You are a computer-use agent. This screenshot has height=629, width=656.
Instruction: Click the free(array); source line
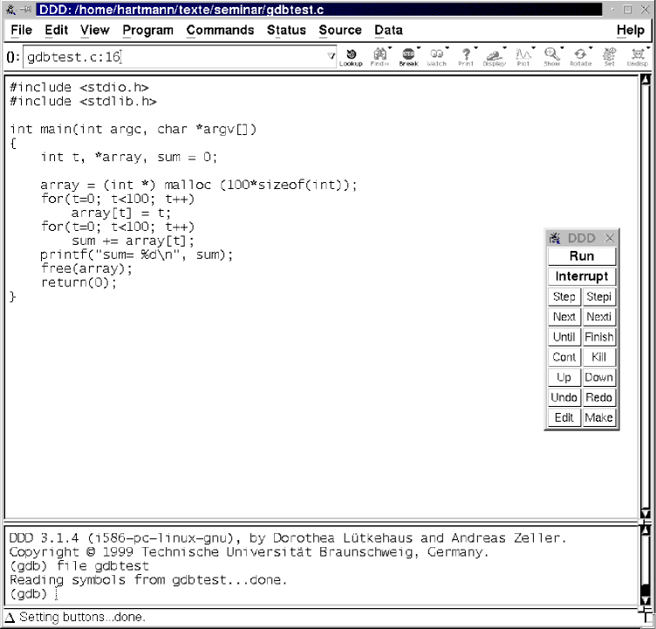[x=86, y=268]
